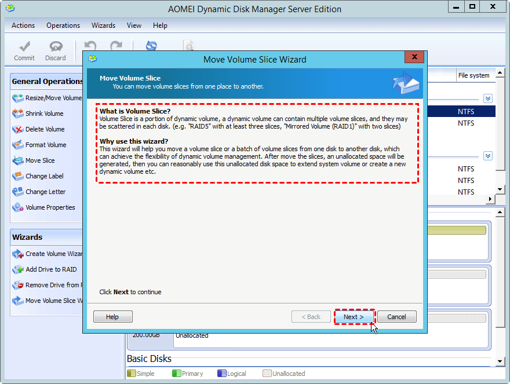Click the blue Reload disk toolbar icon
510x384 pixels.
click(151, 46)
